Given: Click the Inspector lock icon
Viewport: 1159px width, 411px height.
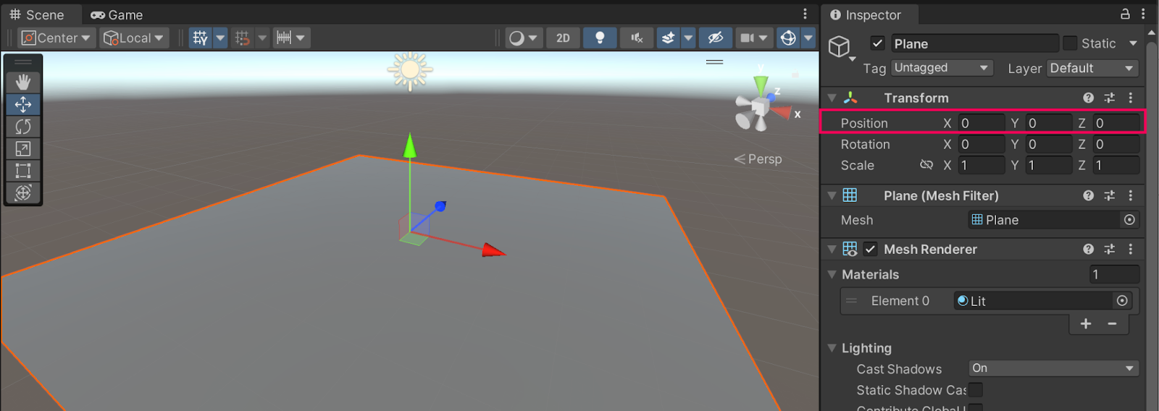Looking at the screenshot, I should (1125, 14).
